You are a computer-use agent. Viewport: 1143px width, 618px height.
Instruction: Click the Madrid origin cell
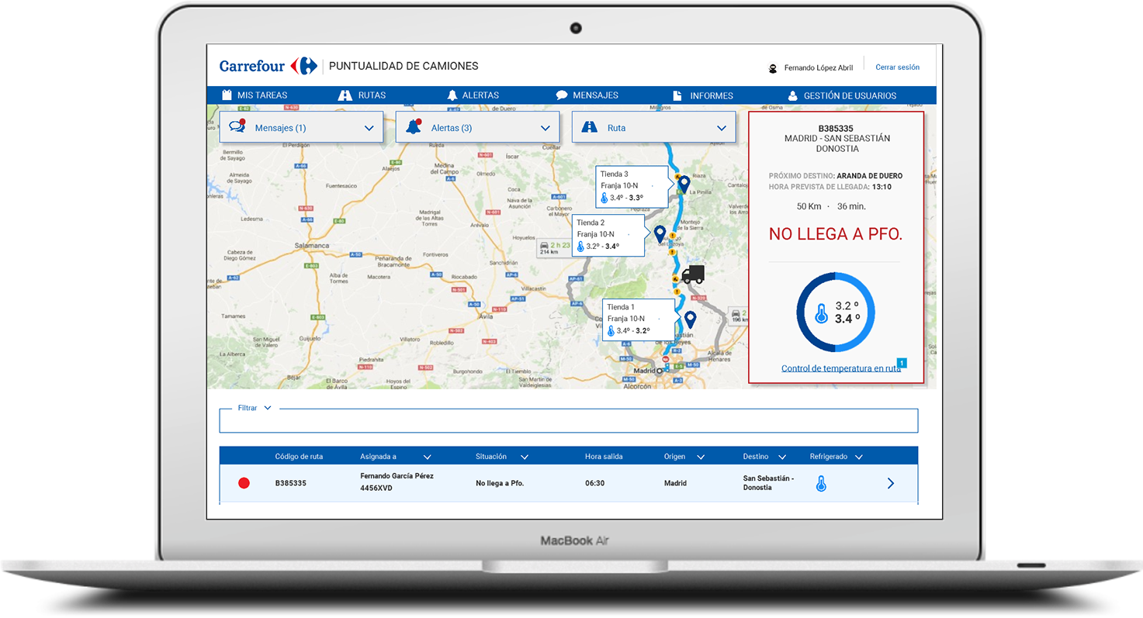pos(676,483)
